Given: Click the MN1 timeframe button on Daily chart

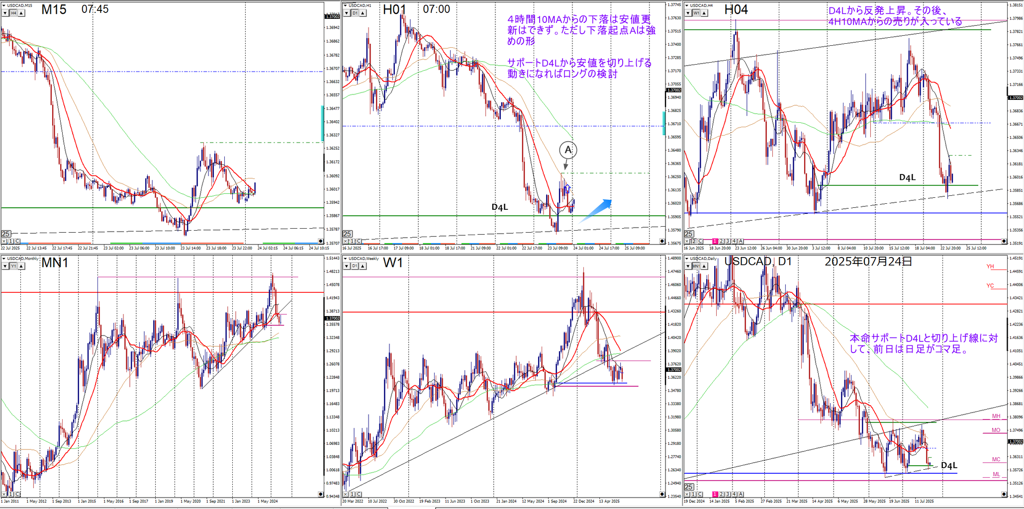Looking at the screenshot, I should coord(697,266).
